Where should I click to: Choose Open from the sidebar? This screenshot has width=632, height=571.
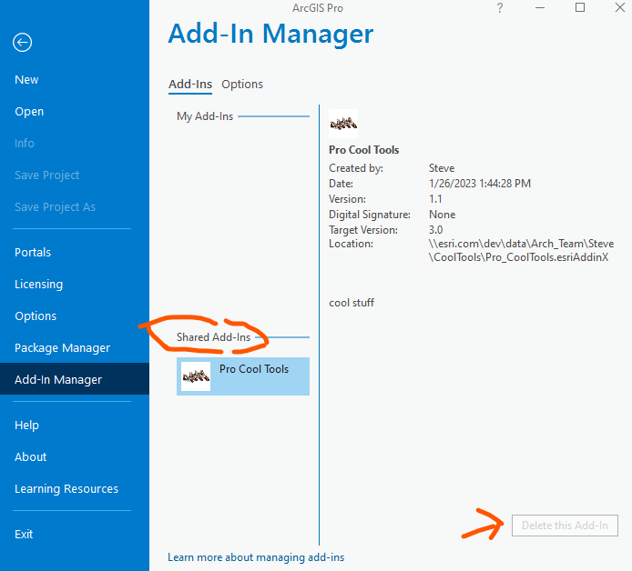(x=29, y=112)
